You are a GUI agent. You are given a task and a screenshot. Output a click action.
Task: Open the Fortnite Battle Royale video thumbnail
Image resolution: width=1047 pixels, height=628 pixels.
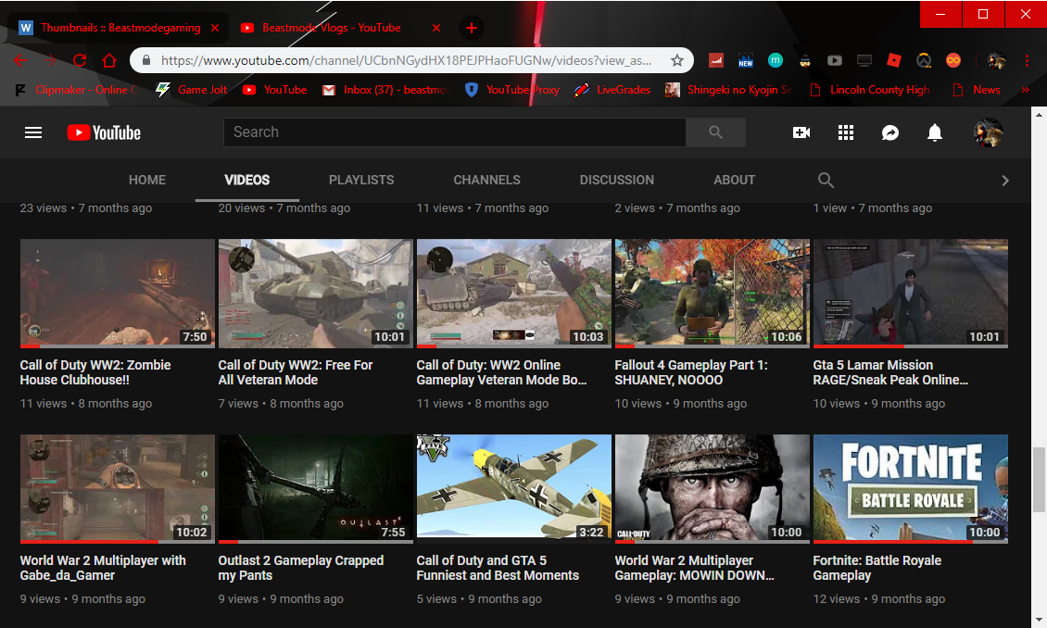[x=911, y=489]
